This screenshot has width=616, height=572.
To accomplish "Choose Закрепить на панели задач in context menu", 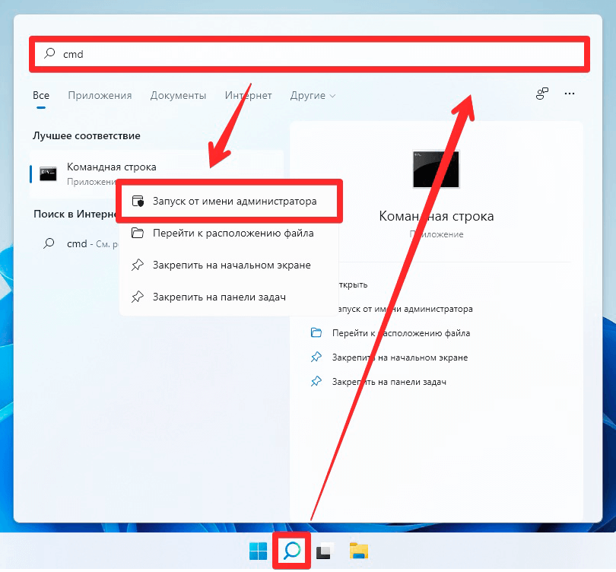I will (x=229, y=297).
